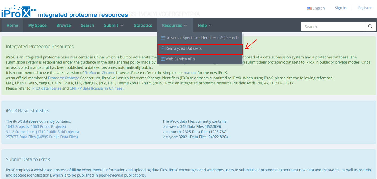Open the Browse page
Screen dimensions: 377x179
click(x=64, y=25)
